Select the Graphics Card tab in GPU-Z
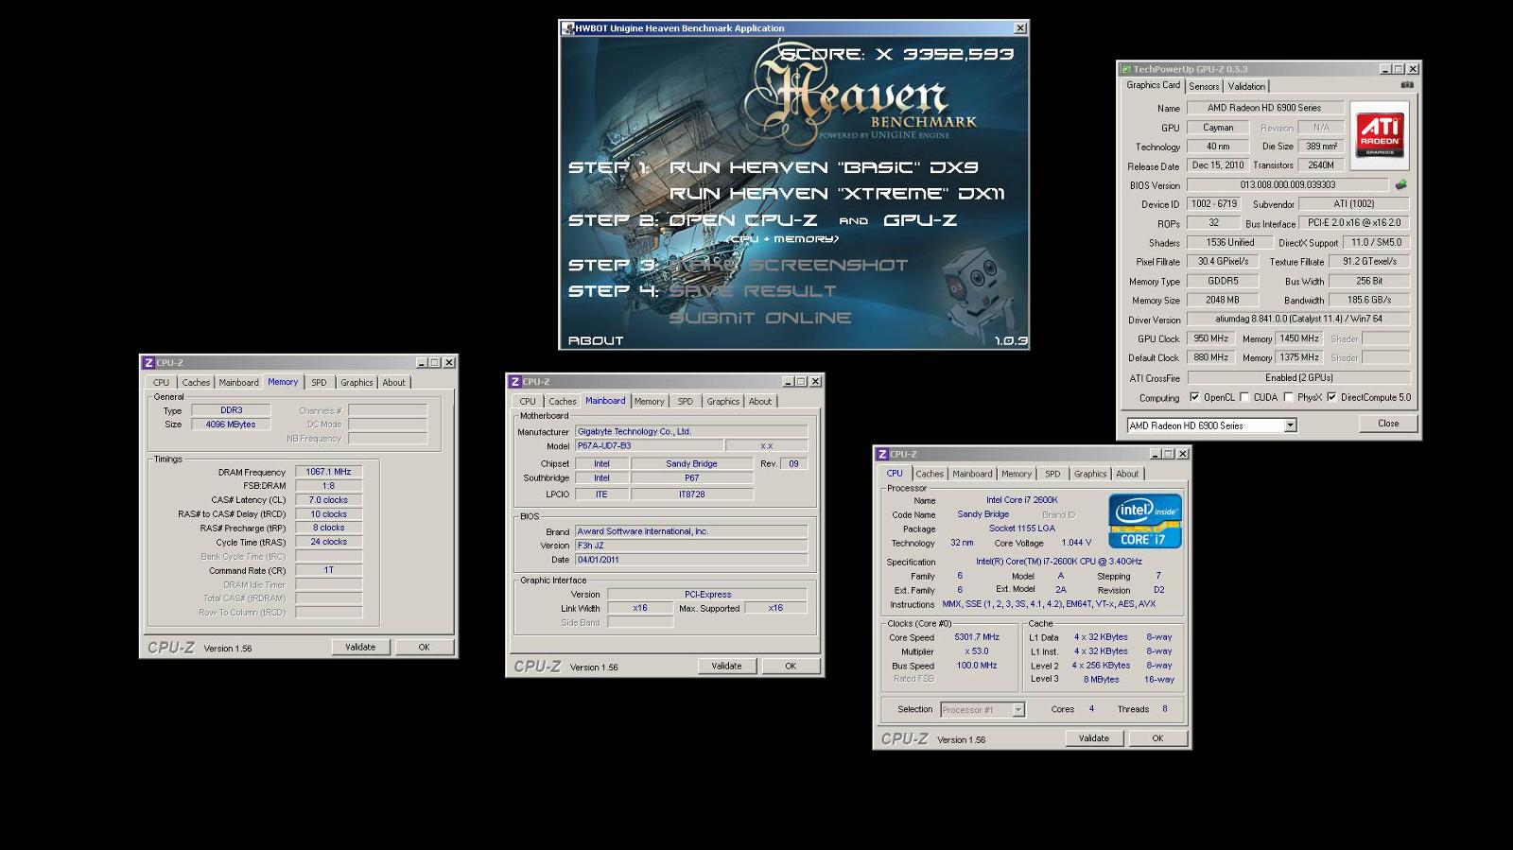Image resolution: width=1513 pixels, height=850 pixels. [1153, 85]
